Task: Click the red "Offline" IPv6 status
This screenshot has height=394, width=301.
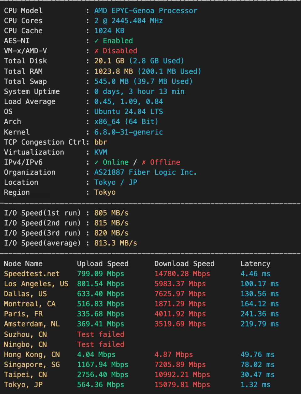Action: [x=165, y=162]
